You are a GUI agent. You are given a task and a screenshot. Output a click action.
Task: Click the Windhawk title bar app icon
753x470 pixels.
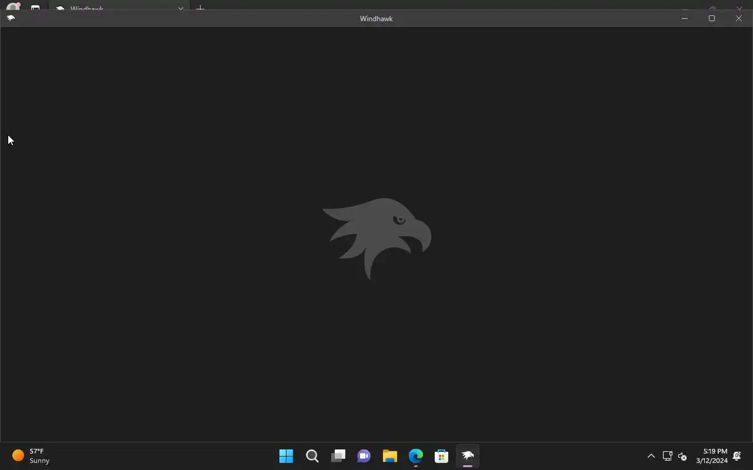click(11, 18)
